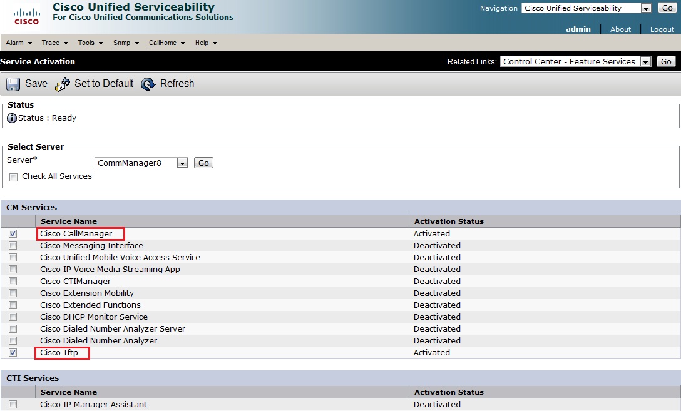681x411 pixels.
Task: Open the Trace menu
Action: [54, 43]
